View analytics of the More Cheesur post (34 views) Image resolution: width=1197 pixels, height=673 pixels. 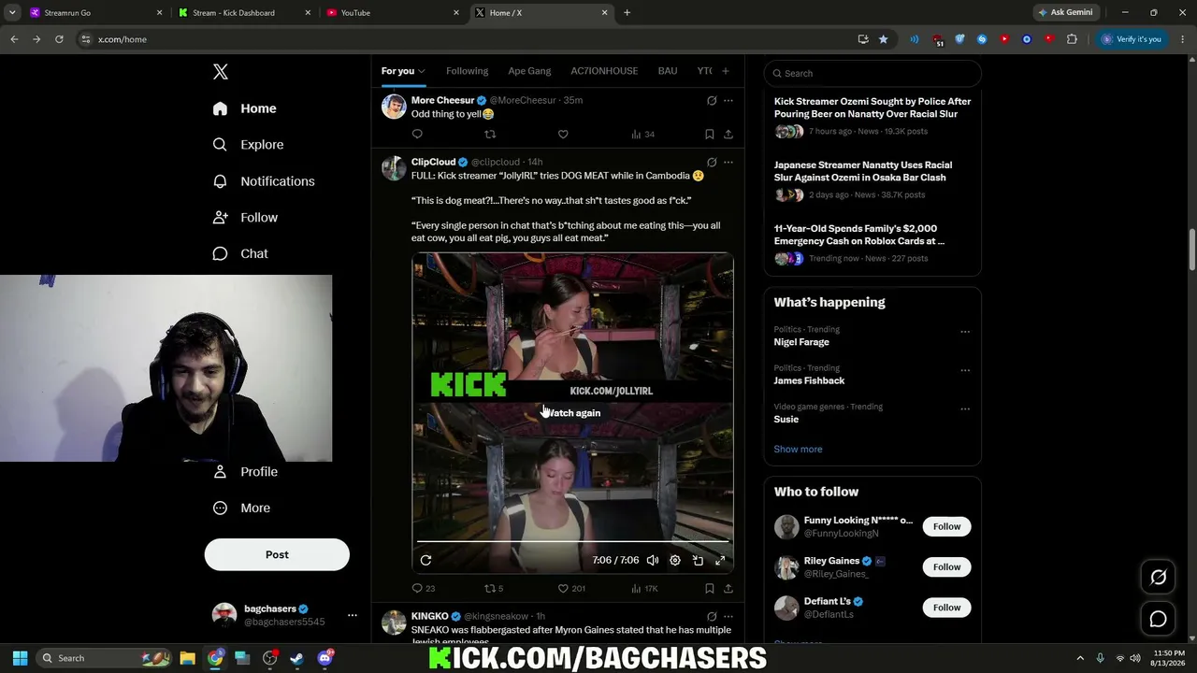[x=642, y=135]
